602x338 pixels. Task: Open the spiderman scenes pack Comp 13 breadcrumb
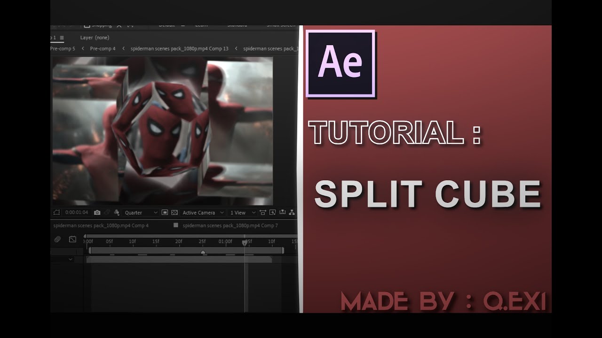pos(179,48)
